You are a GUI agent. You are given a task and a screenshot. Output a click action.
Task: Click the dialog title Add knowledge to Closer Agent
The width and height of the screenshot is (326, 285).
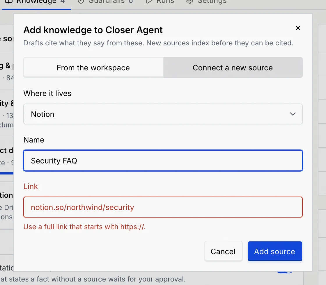click(93, 30)
